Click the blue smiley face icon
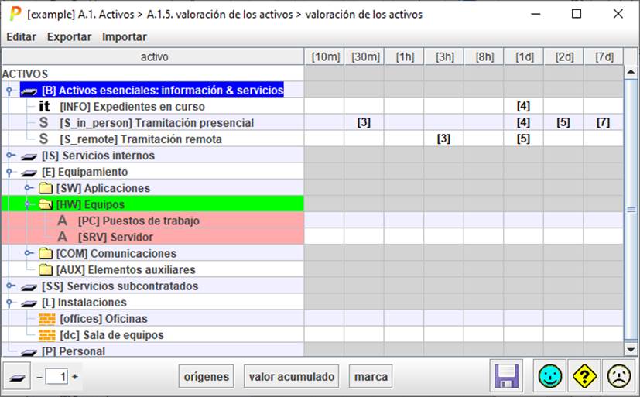The image size is (640, 397). coord(551,377)
